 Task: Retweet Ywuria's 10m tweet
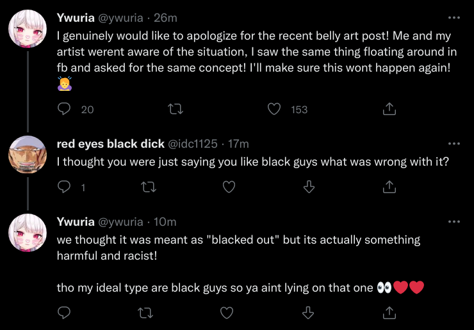point(145,313)
